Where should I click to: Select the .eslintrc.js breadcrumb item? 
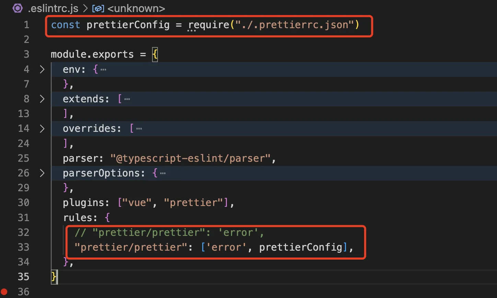point(54,9)
